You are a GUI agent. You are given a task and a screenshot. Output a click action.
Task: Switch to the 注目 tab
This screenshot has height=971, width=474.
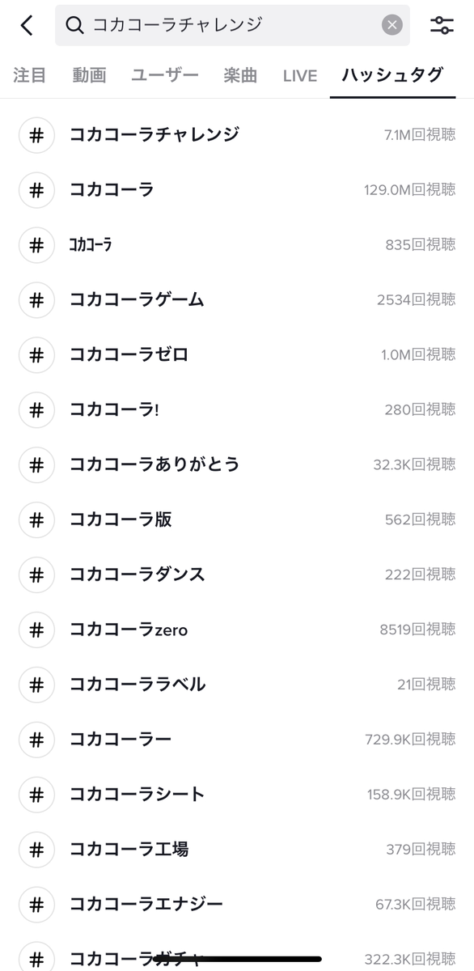coord(29,75)
